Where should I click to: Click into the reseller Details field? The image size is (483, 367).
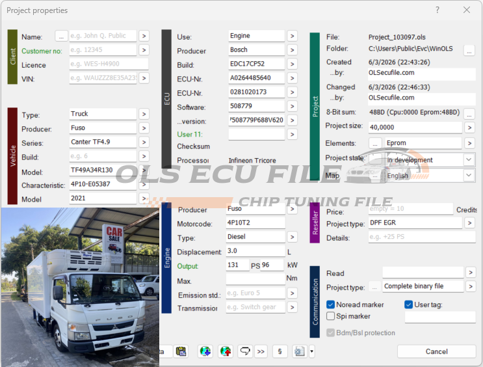click(x=422, y=237)
